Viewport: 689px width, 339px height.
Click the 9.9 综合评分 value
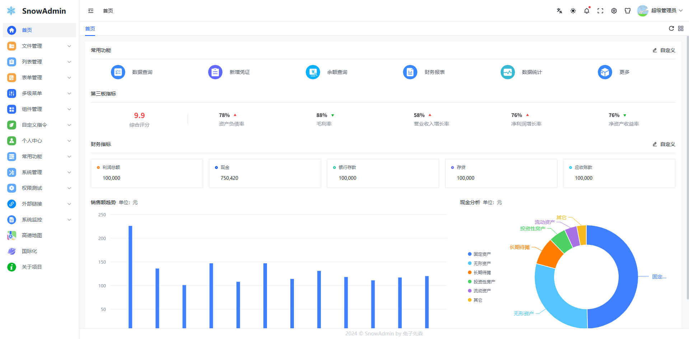140,116
